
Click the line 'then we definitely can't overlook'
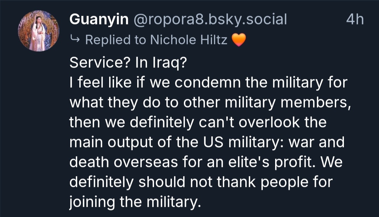[198, 123]
